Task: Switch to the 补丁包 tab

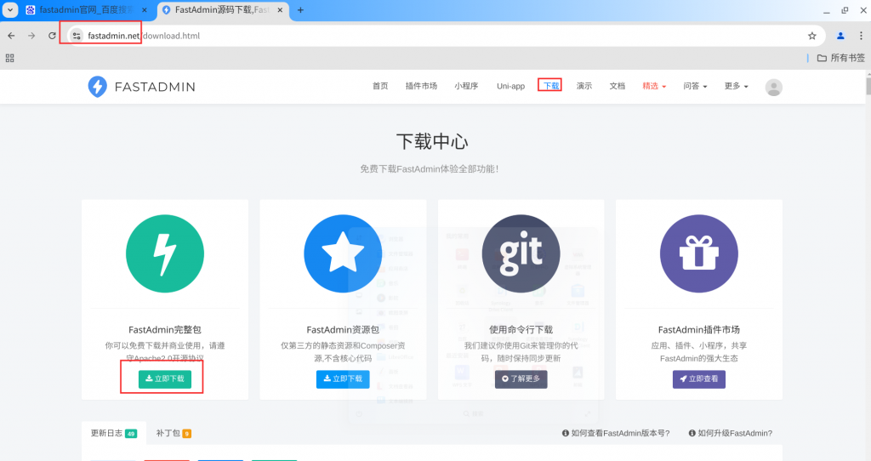Action: point(174,433)
